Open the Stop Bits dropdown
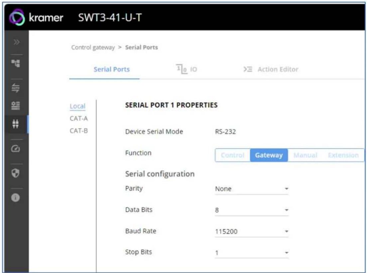The height and width of the screenshot is (273, 367). point(252,253)
